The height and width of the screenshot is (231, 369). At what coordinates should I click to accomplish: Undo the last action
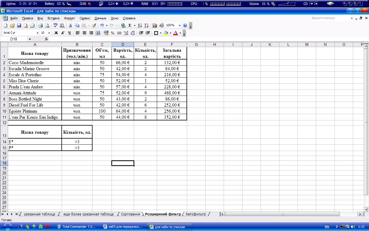pos(102,25)
